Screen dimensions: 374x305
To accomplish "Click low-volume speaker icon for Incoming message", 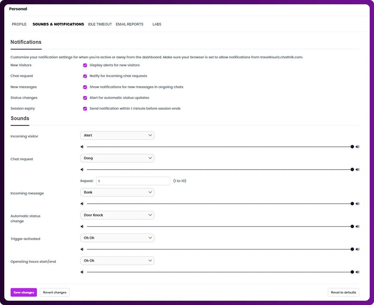I will pos(82,204).
